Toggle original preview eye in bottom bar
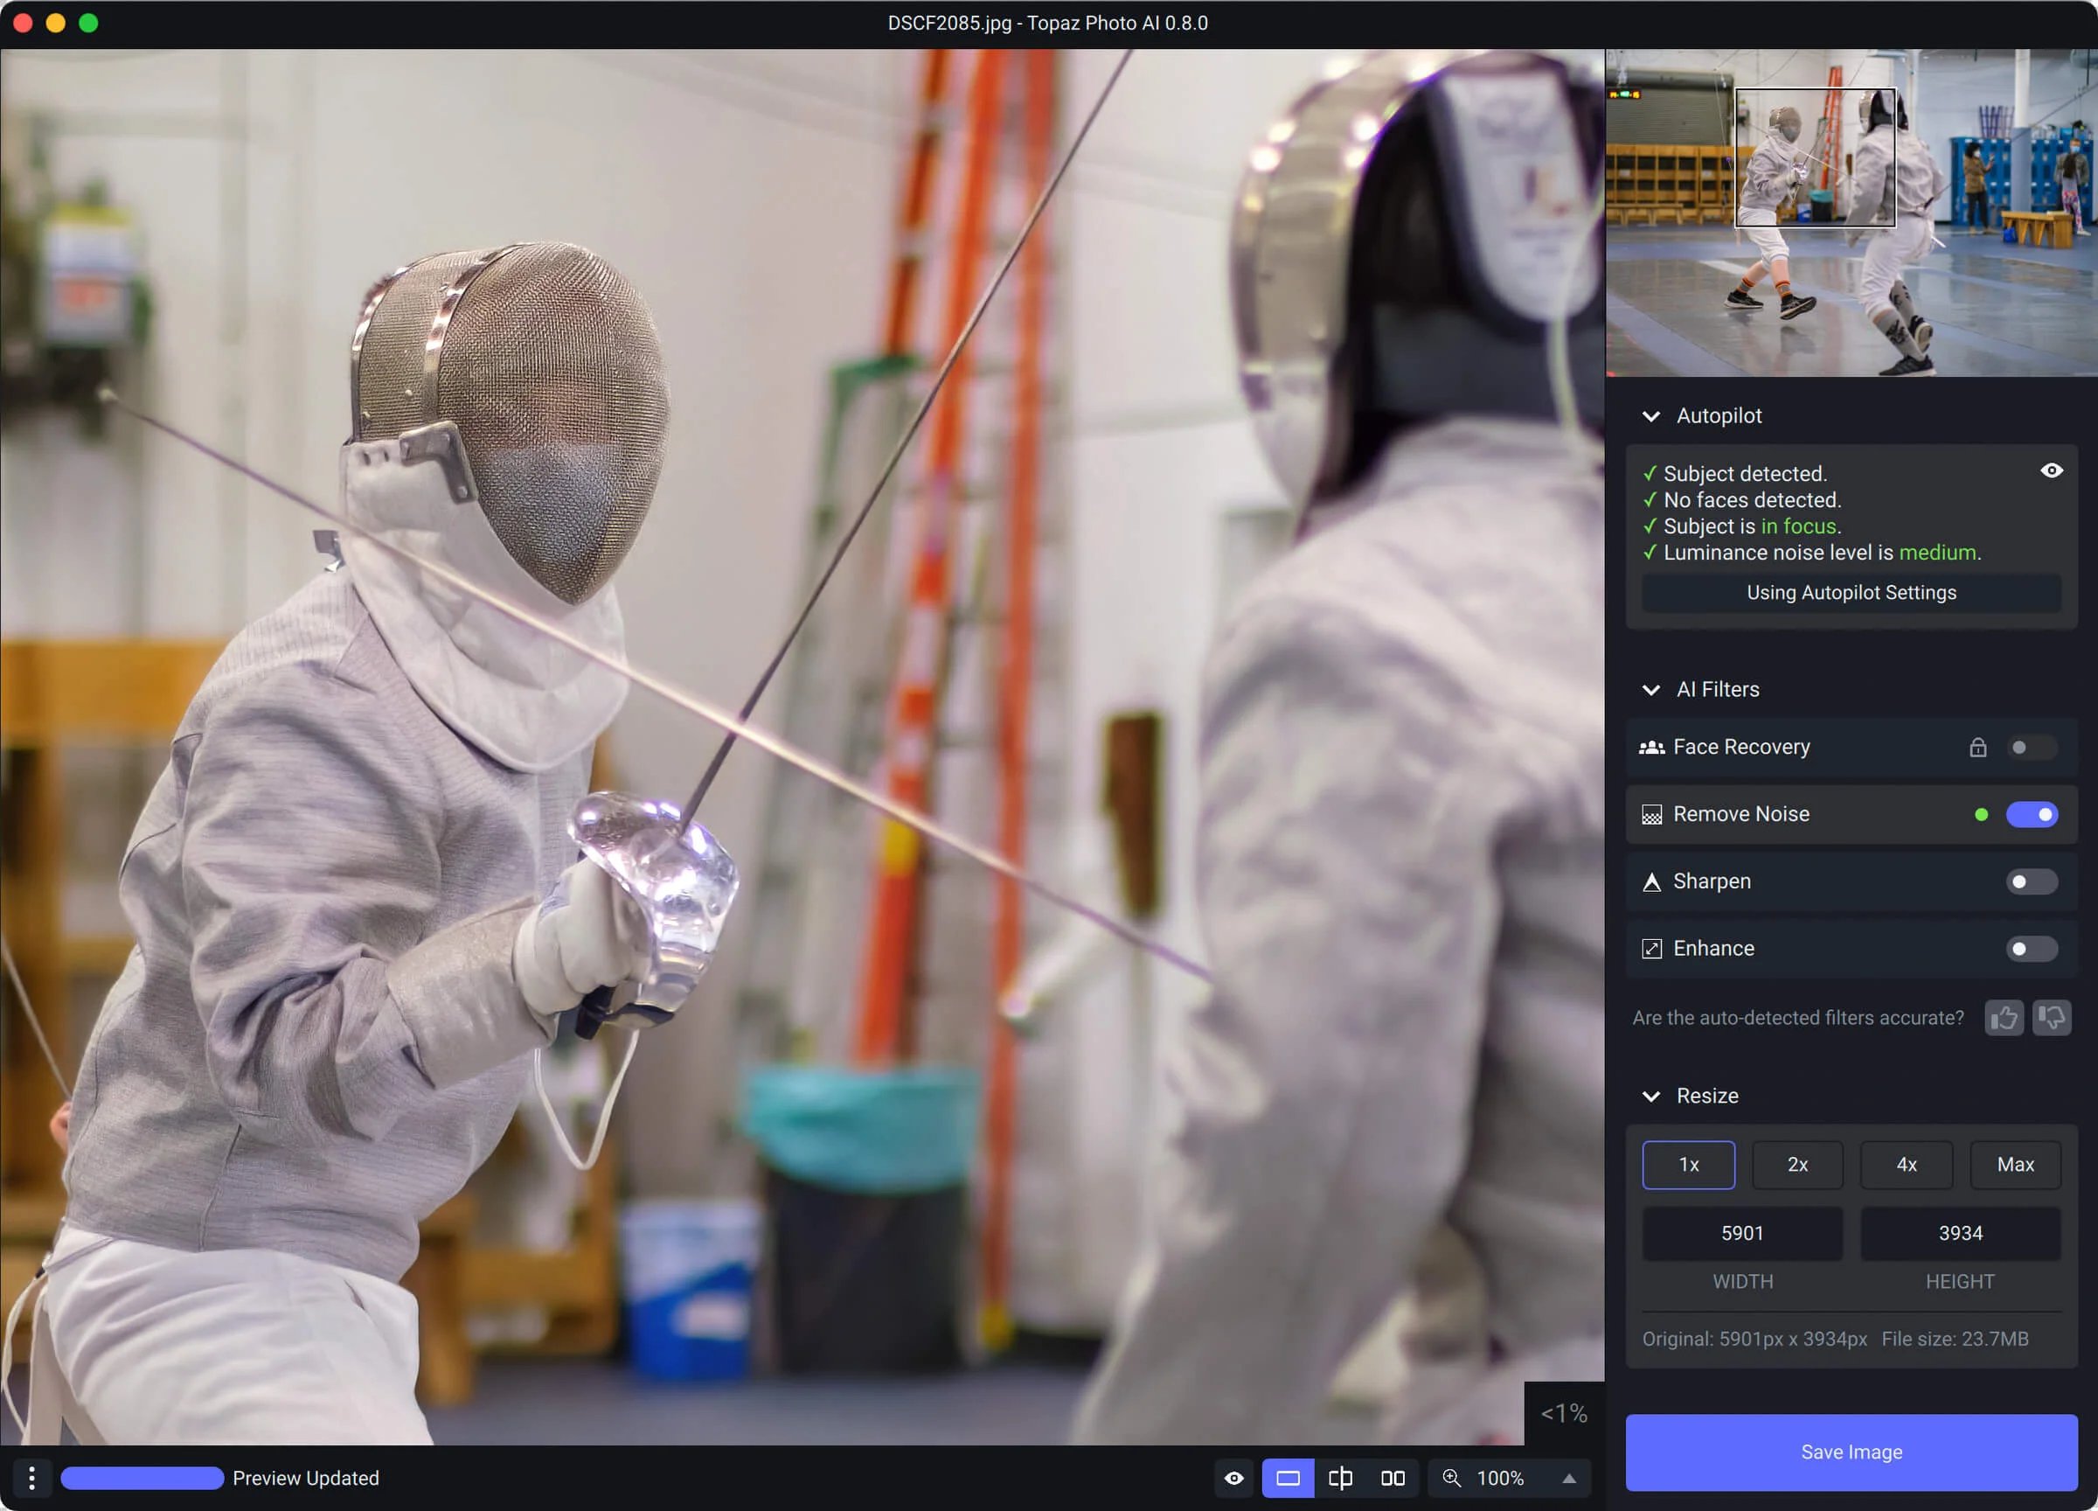 tap(1234, 1478)
